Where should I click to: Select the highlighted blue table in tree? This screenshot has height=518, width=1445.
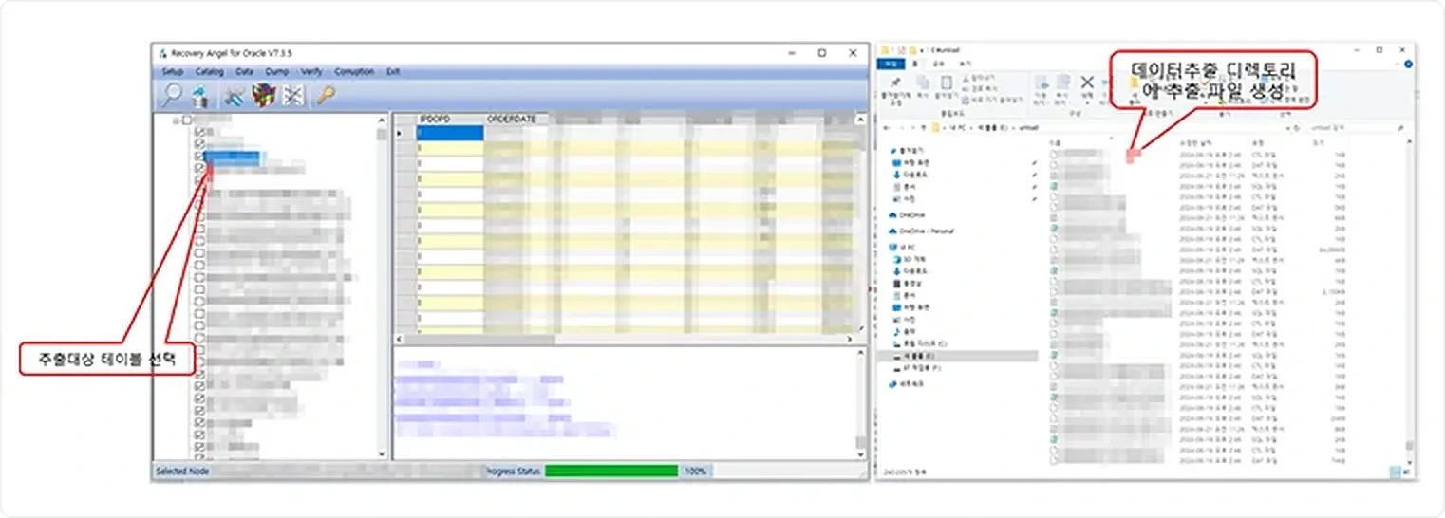(x=233, y=157)
